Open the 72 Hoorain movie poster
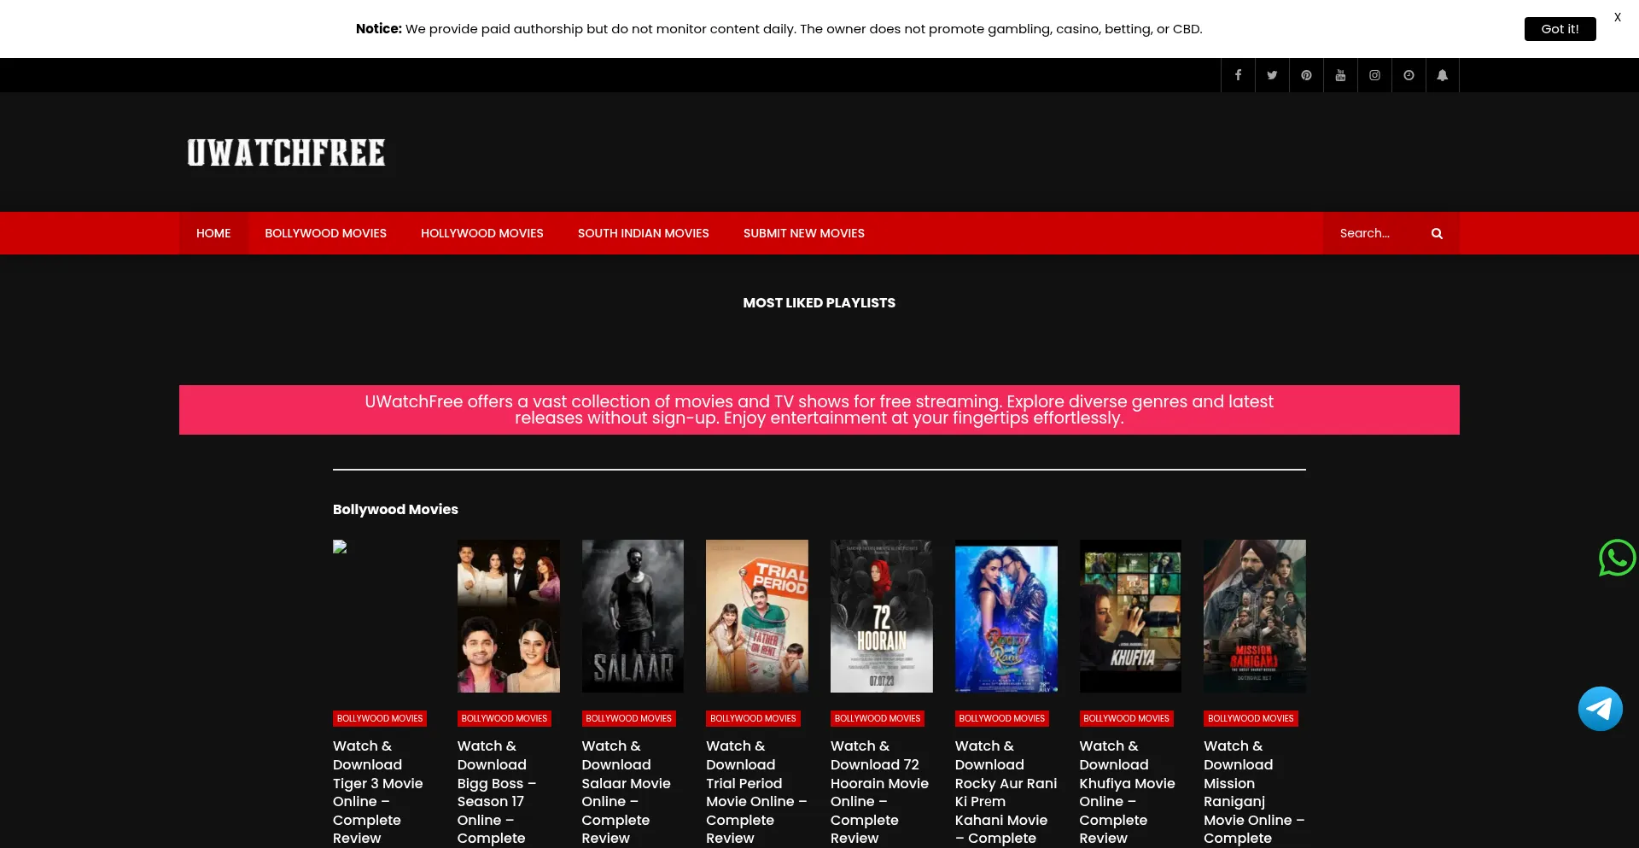 (x=881, y=616)
